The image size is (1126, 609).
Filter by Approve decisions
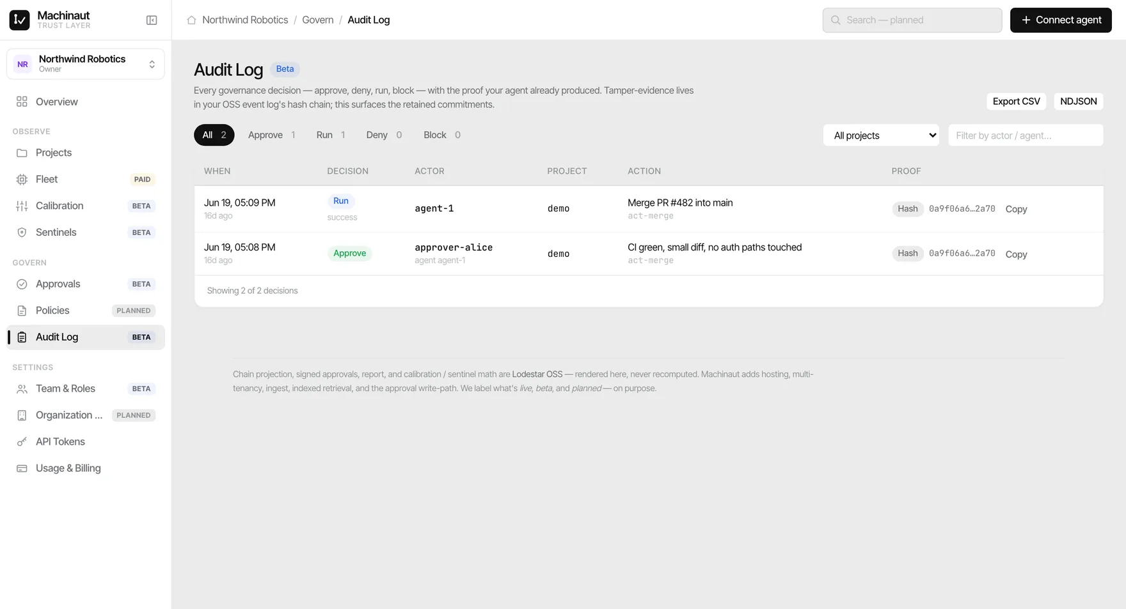tap(271, 135)
